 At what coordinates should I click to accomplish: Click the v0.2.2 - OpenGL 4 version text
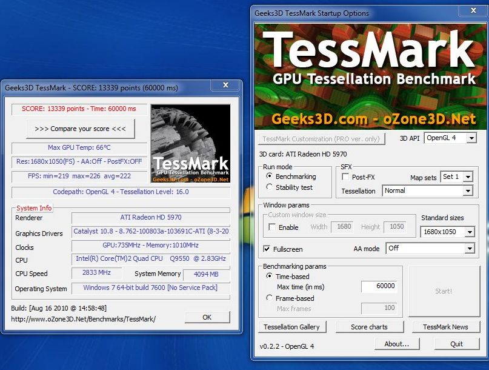pyautogui.click(x=287, y=346)
